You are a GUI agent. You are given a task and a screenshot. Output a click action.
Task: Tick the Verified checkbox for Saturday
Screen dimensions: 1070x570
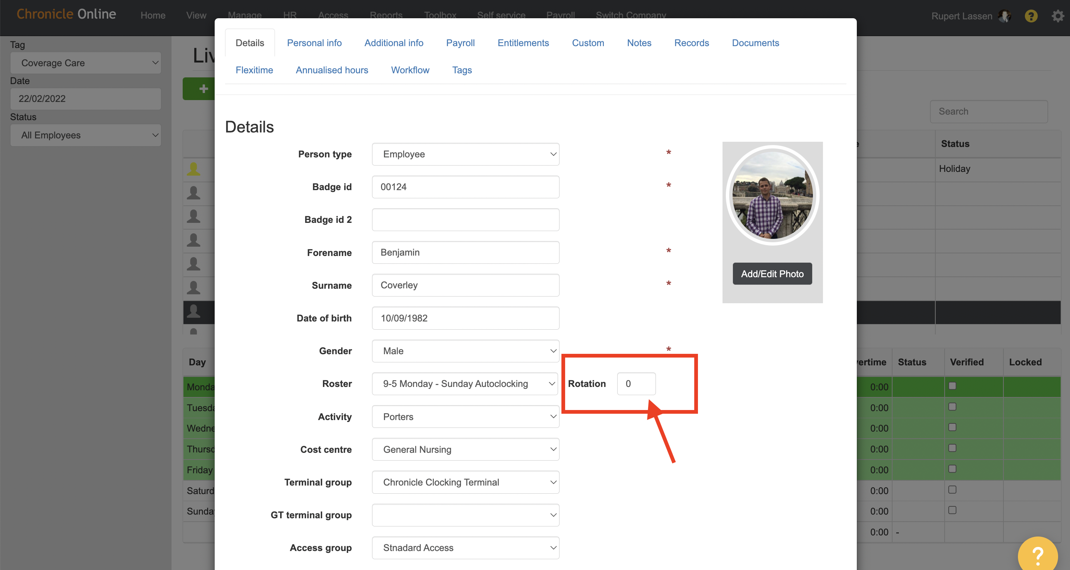point(952,490)
